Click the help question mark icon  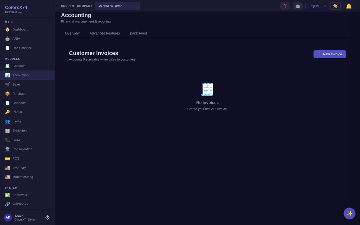pyautogui.click(x=285, y=6)
